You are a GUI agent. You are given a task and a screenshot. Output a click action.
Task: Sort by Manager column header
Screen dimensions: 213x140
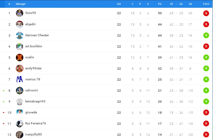pyautogui.click(x=21, y=4)
